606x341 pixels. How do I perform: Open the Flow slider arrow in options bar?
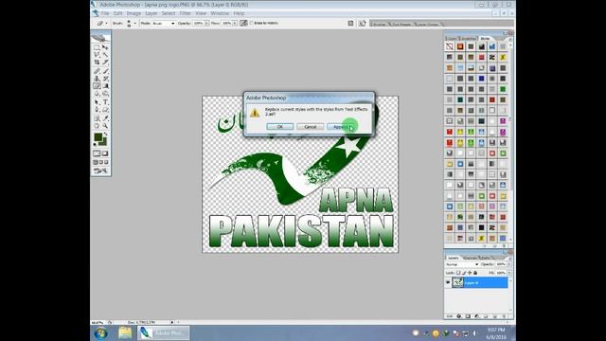[235, 23]
